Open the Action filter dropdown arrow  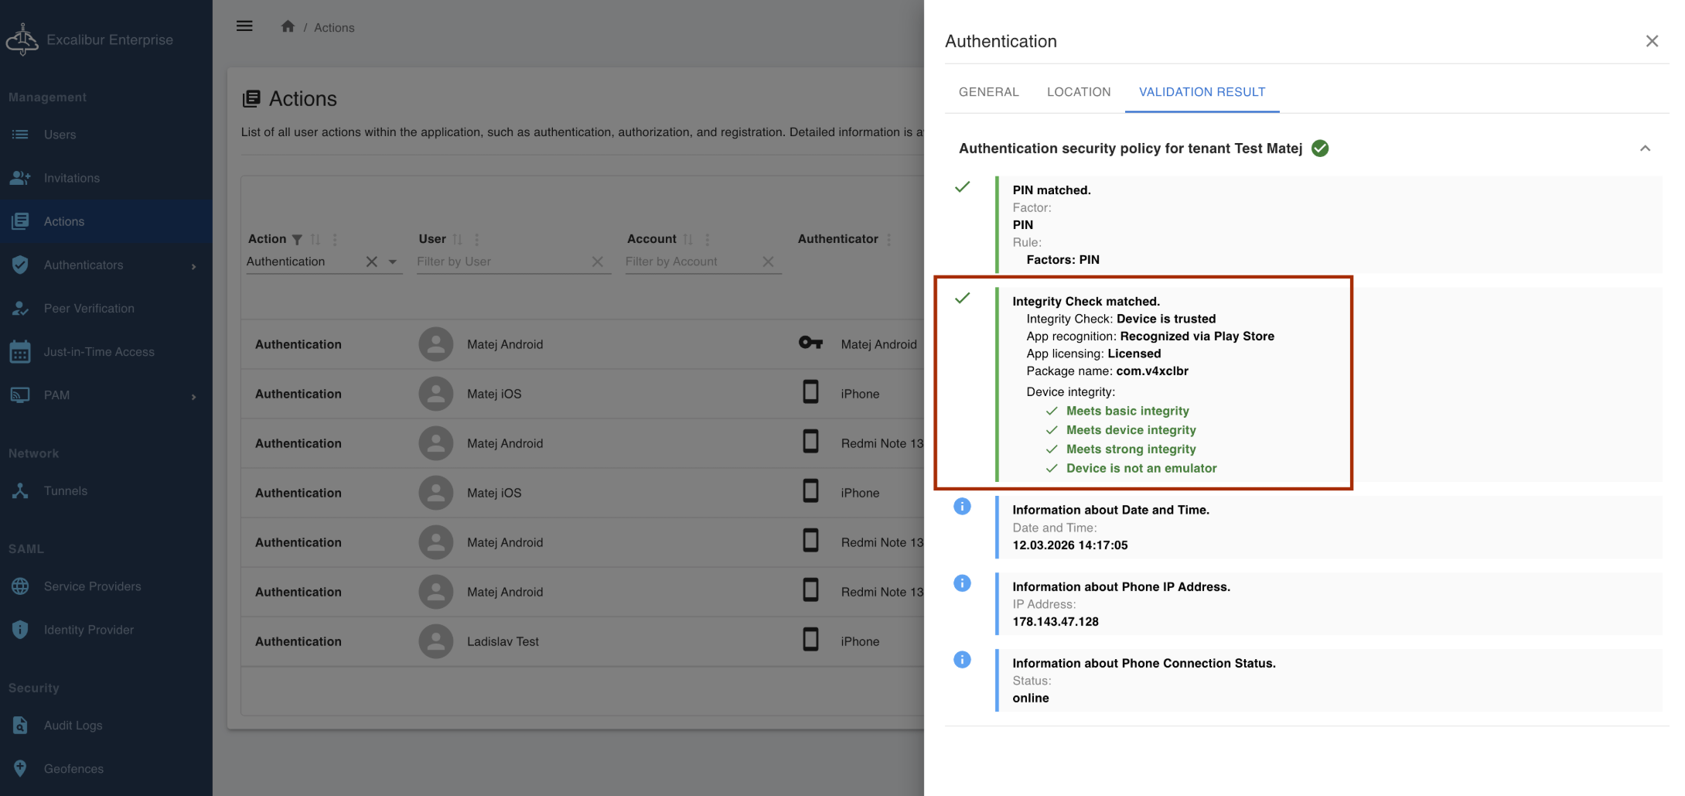(x=393, y=262)
